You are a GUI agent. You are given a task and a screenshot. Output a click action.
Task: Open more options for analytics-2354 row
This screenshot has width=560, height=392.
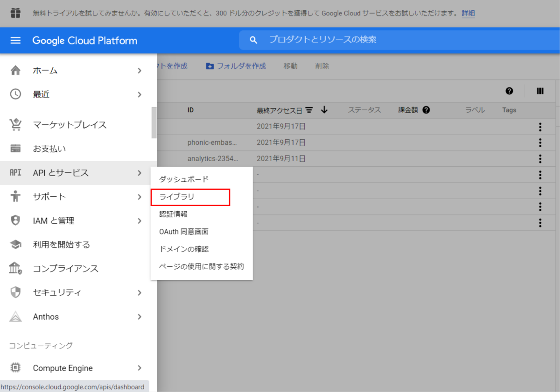(540, 158)
